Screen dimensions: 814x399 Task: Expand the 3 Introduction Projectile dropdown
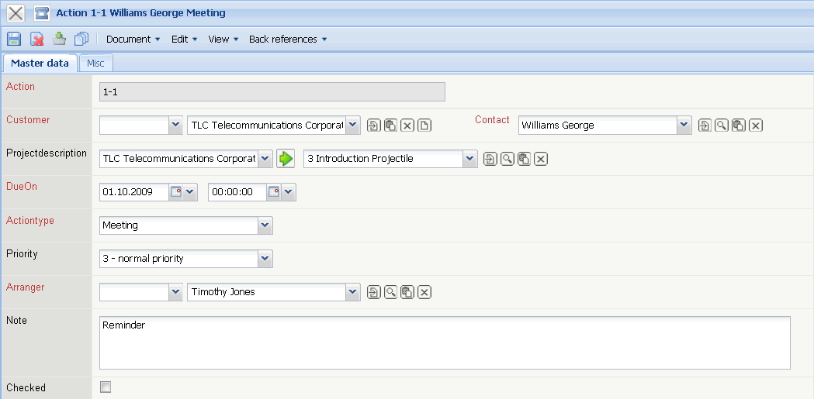[470, 159]
